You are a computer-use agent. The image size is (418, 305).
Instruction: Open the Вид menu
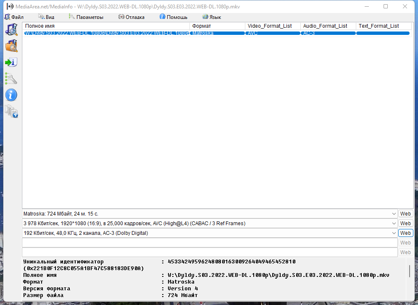coord(46,17)
